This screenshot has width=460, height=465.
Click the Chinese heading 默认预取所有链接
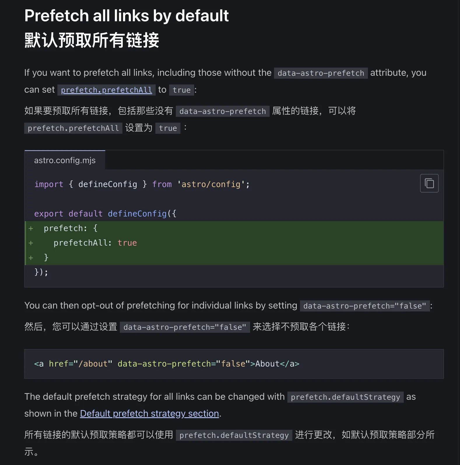click(x=92, y=40)
